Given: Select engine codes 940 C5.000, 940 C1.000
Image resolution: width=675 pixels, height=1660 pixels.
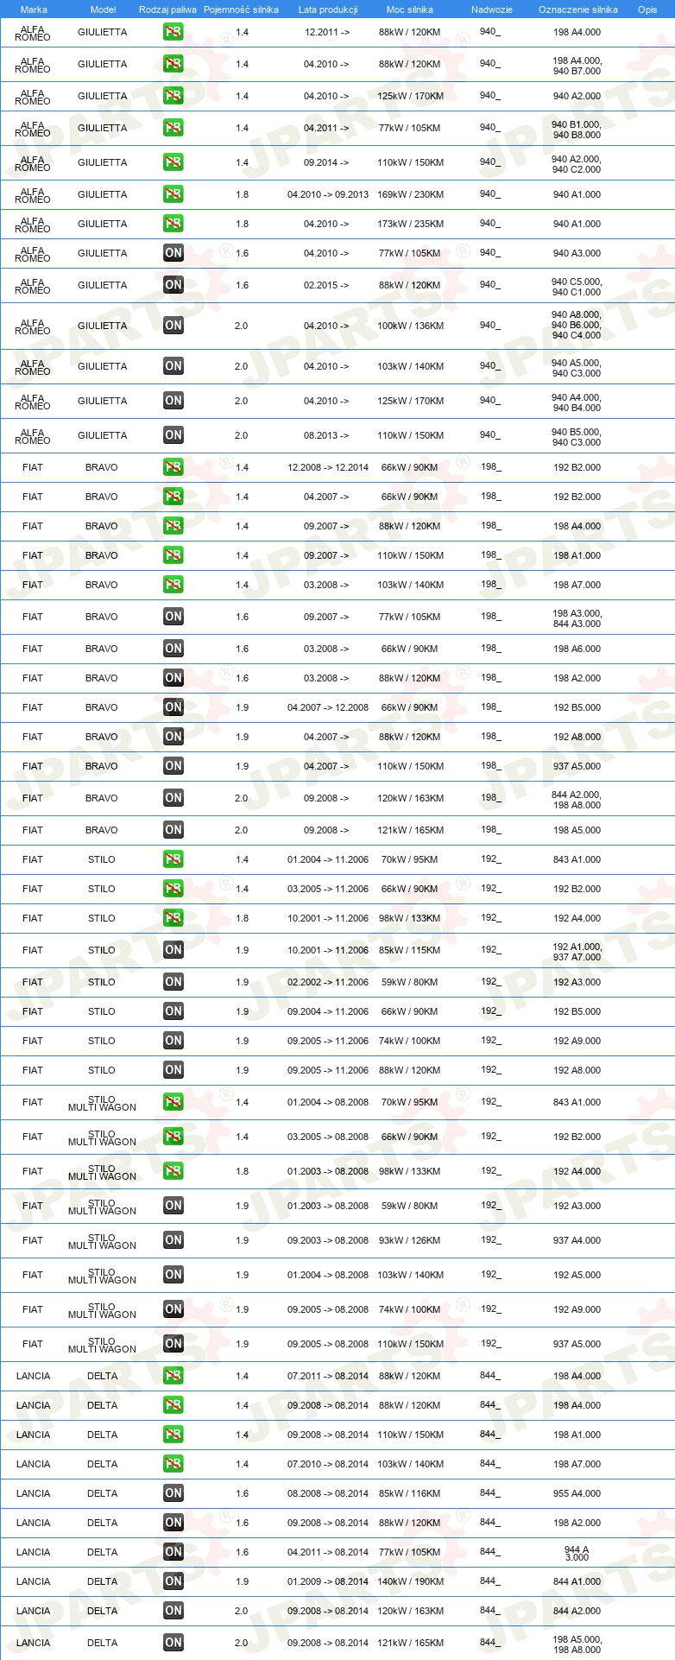Looking at the screenshot, I should coord(577,287).
